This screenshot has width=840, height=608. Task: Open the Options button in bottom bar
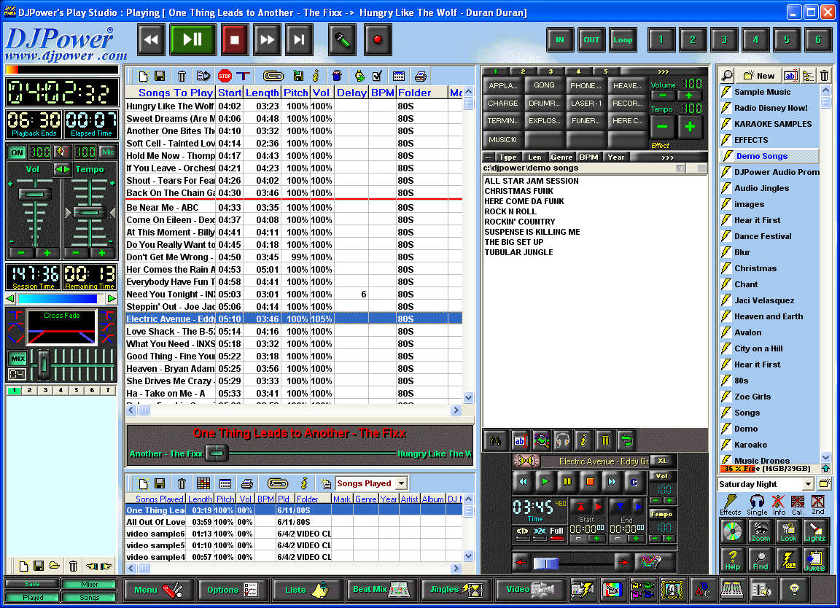(232, 590)
